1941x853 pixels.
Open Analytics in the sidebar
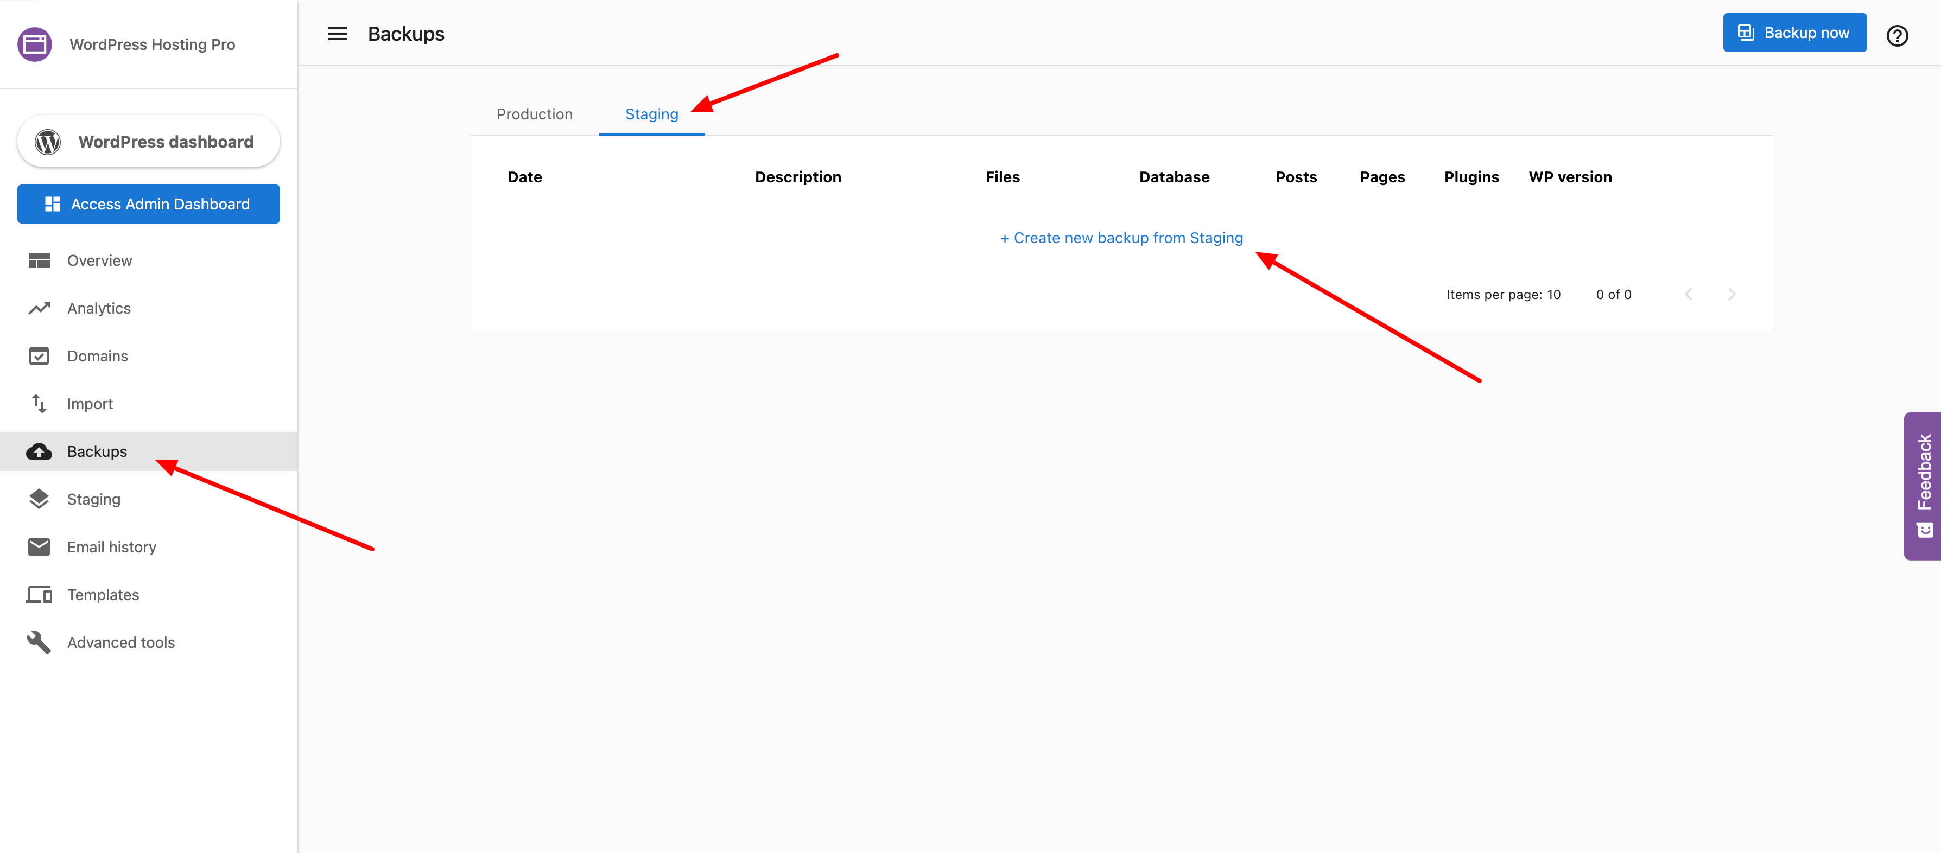[149, 308]
